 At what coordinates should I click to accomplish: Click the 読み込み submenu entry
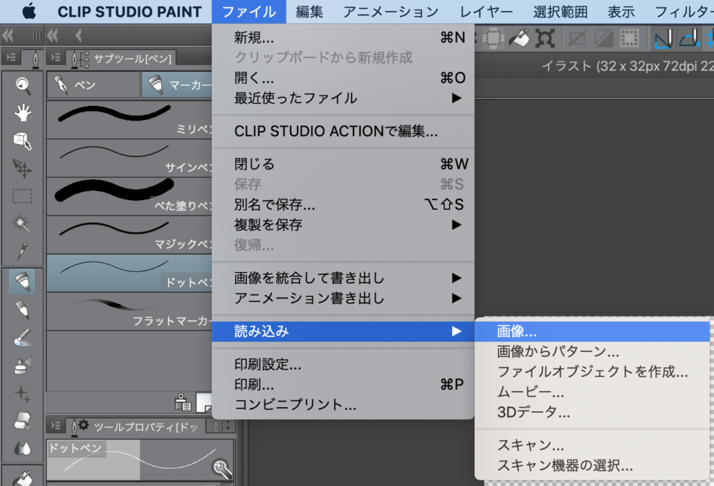[343, 331]
